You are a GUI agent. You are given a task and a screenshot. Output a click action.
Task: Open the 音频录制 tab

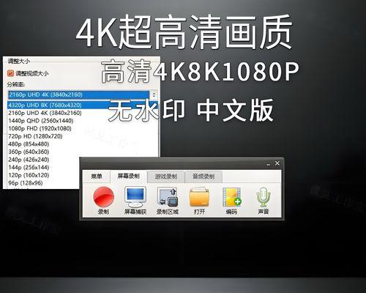[x=203, y=177]
